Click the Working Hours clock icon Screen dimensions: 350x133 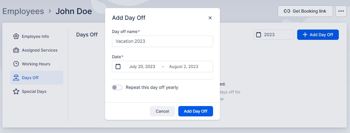[x=16, y=64]
